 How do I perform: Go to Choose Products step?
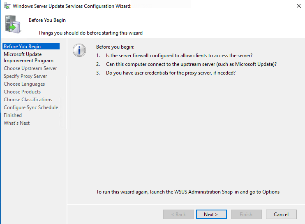tap(22, 92)
